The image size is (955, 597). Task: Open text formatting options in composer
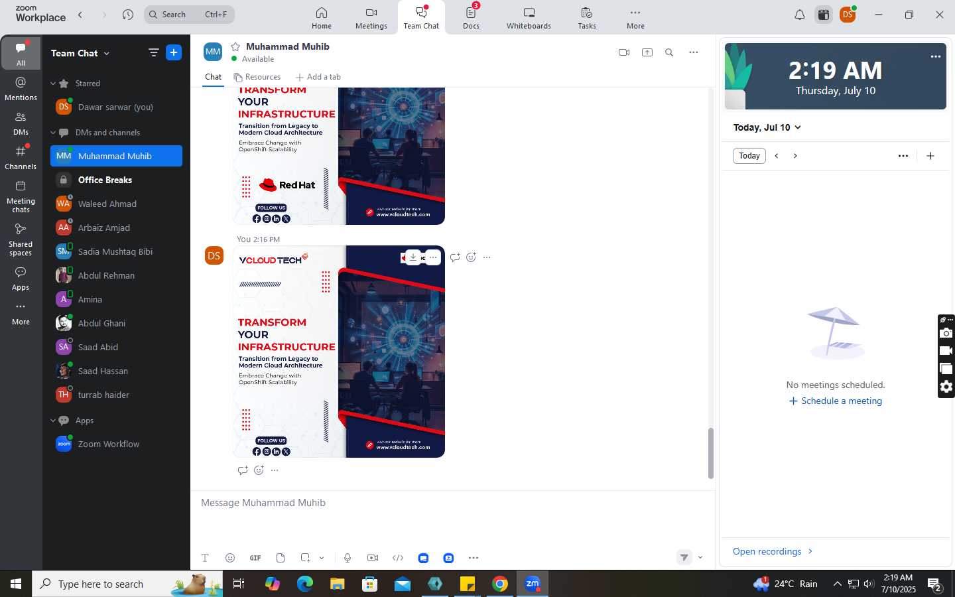click(205, 558)
